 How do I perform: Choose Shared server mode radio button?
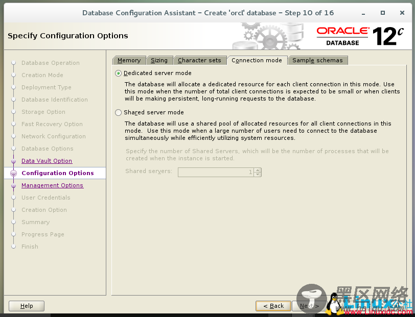tap(118, 113)
